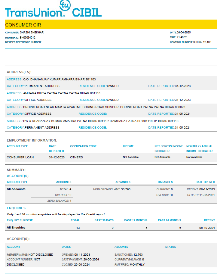Viewport: 223px width, 274px height.
Task: Click PAST 30 DAYS column header
Action: point(104,220)
